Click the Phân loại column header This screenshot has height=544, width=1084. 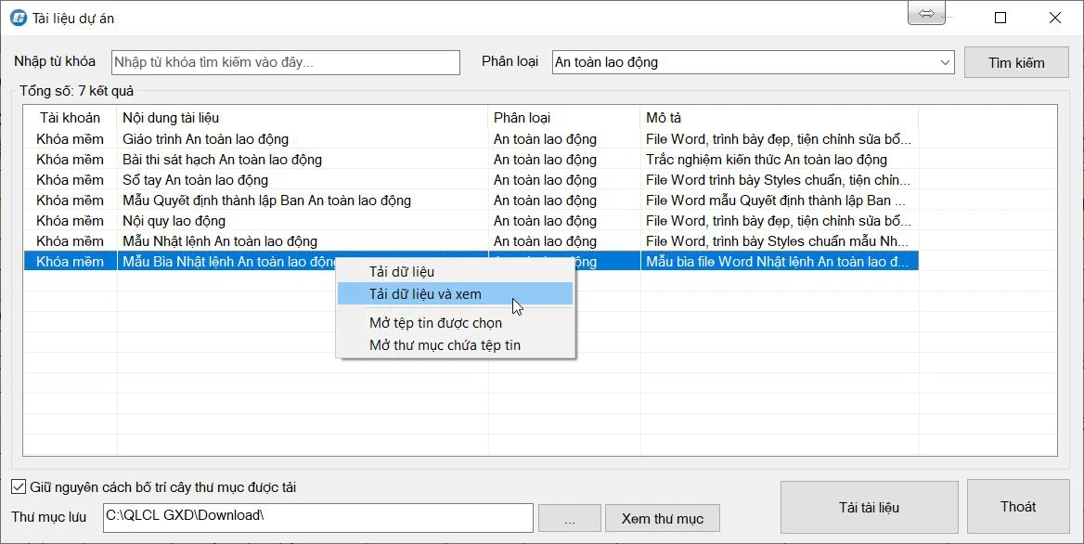564,118
